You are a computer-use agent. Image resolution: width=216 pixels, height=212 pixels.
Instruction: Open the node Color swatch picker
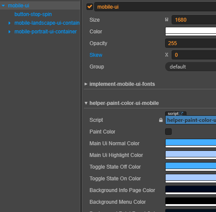(x=191, y=31)
